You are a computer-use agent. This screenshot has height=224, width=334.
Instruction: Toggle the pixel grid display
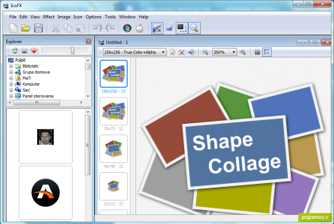(x=257, y=52)
